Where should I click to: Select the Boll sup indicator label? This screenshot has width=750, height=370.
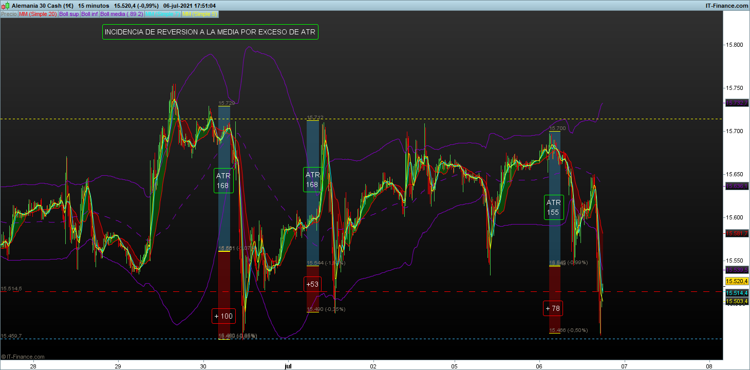[69, 14]
